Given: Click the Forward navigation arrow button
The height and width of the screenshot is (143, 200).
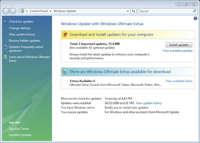Looking at the screenshot, I should click(13, 11).
